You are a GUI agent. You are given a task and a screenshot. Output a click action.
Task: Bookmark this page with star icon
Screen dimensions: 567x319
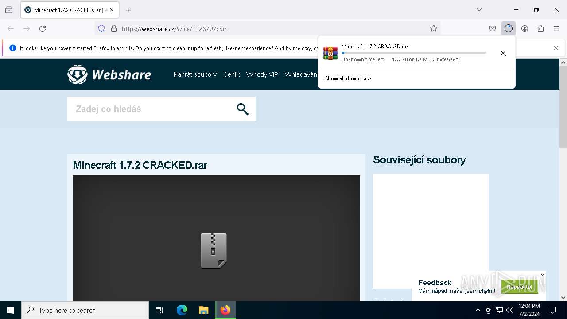[434, 28]
